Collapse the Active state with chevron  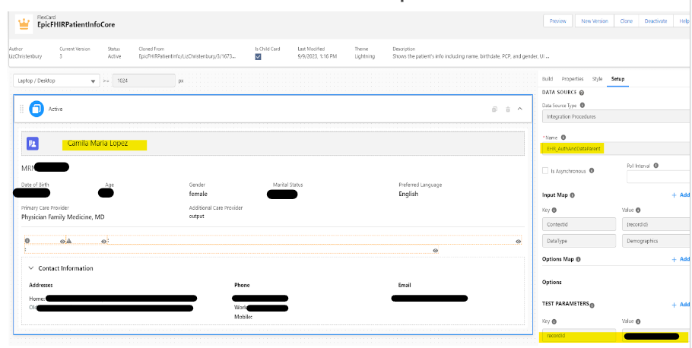coord(520,109)
